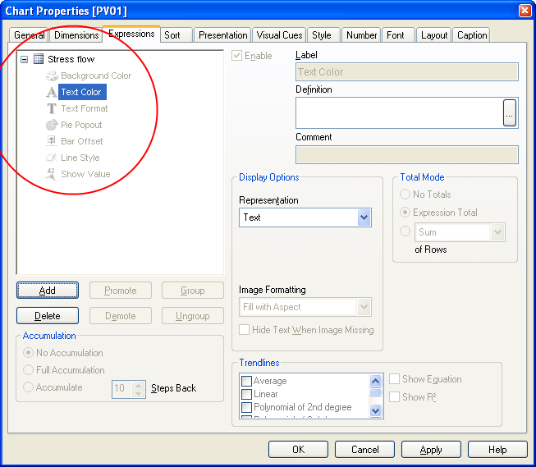Select No Totals radio button
The width and height of the screenshot is (536, 467).
point(405,195)
